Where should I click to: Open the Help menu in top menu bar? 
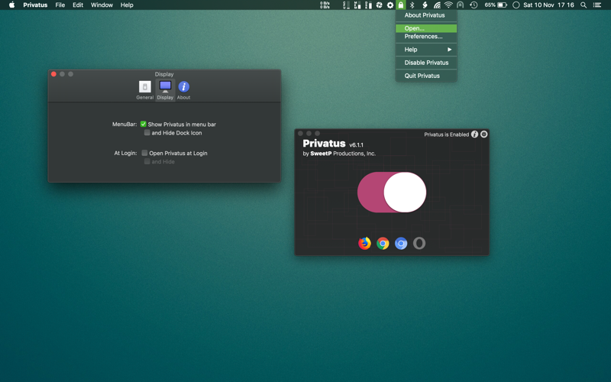(127, 5)
